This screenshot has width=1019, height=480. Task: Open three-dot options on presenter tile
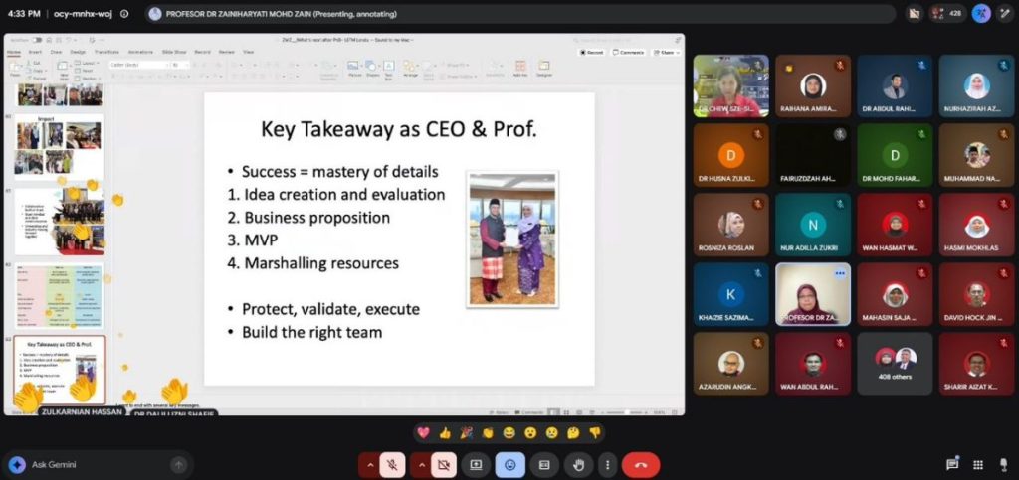pyautogui.click(x=840, y=273)
